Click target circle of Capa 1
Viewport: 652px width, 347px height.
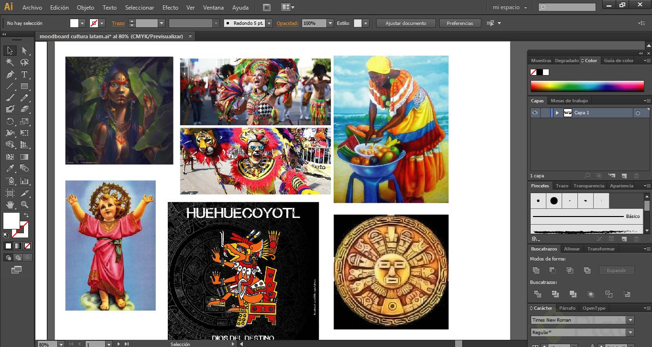[x=638, y=113]
